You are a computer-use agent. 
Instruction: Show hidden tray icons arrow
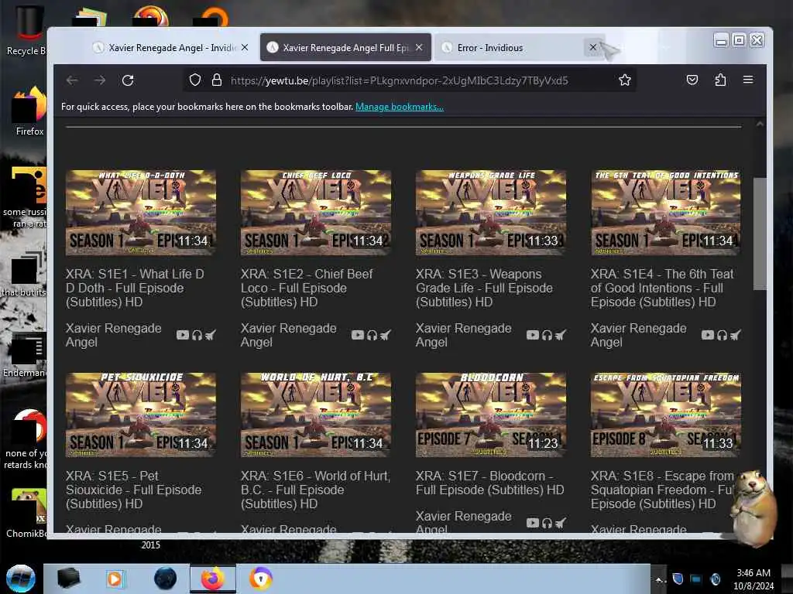(658, 580)
